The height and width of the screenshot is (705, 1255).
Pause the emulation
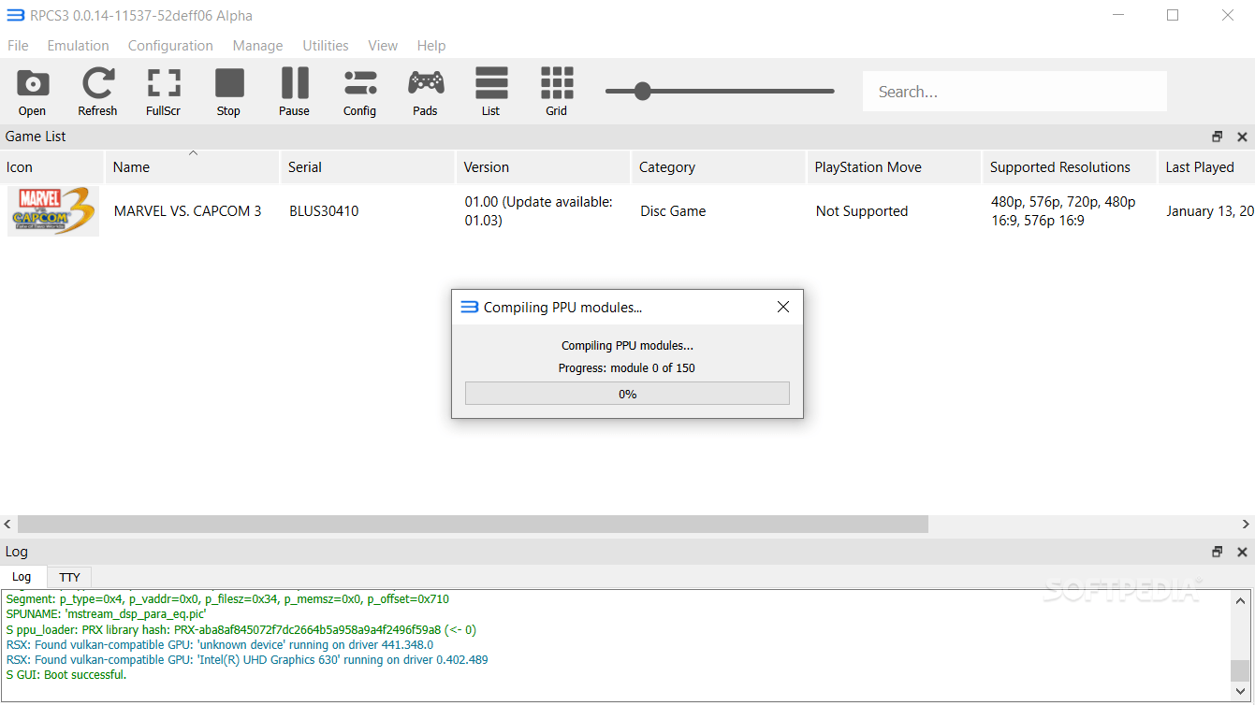[x=294, y=92]
